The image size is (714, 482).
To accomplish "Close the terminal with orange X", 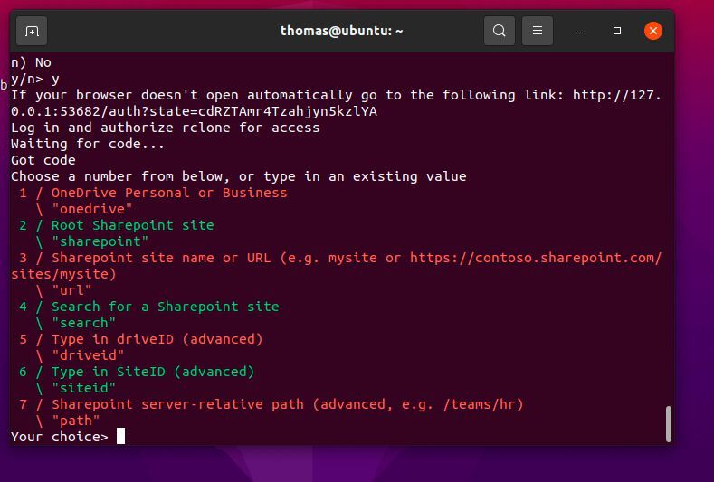I will point(652,31).
